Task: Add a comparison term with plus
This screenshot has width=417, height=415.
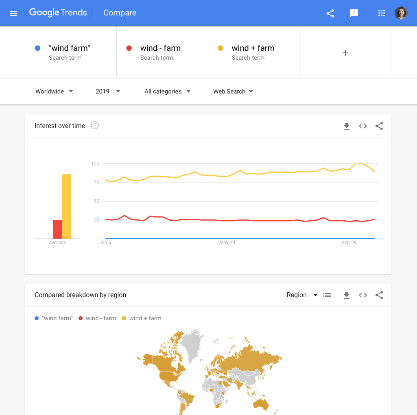Action: [x=345, y=53]
